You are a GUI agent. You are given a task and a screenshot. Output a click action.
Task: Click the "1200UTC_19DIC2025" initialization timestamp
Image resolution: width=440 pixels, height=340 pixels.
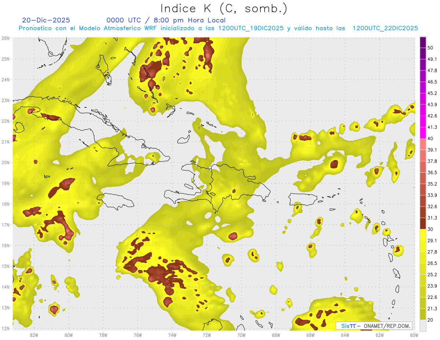251,28
